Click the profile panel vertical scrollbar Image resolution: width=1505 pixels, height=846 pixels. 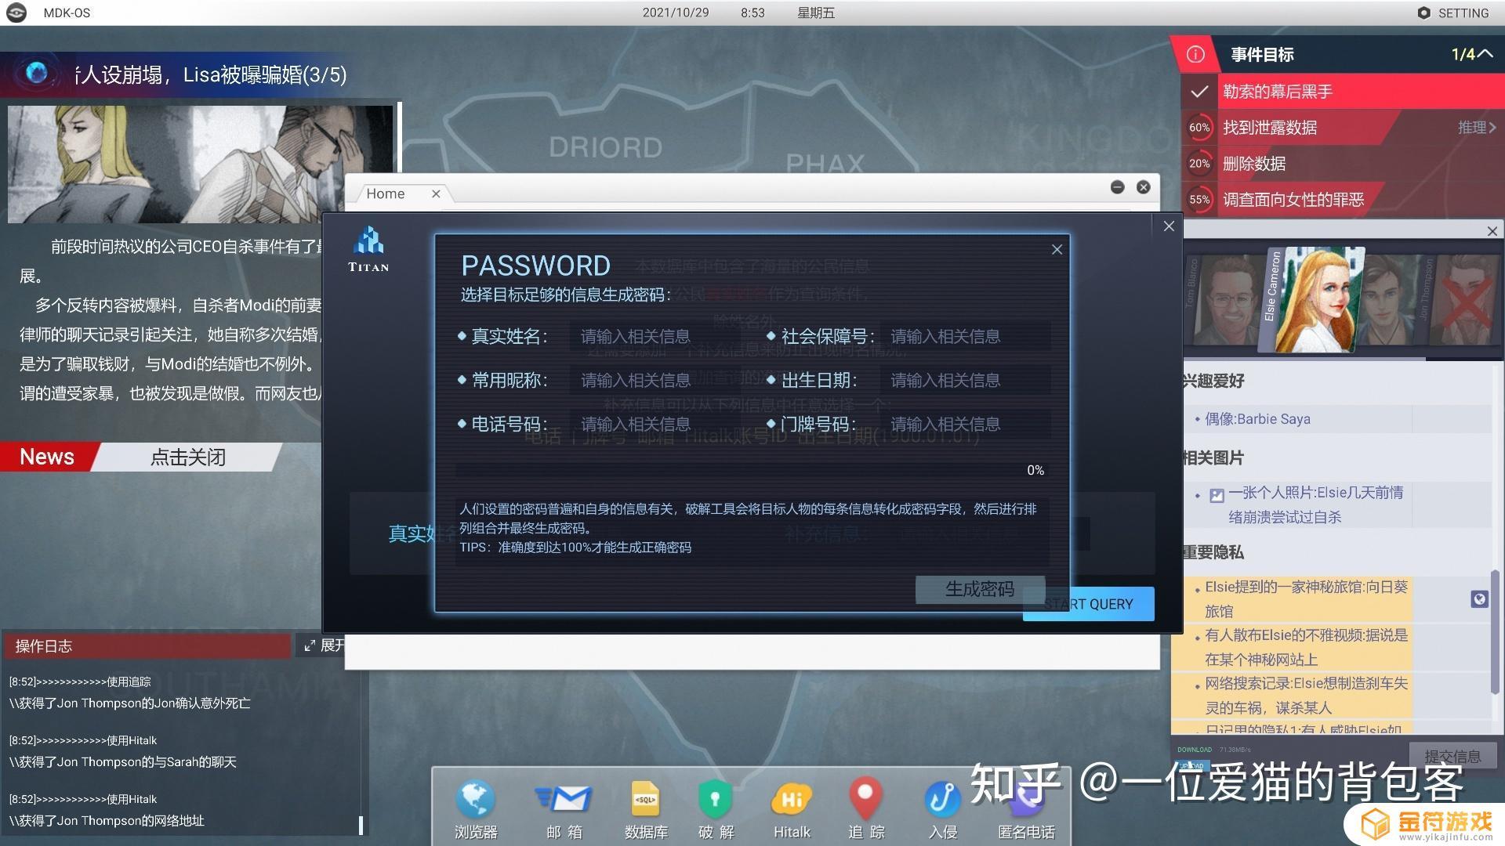[1494, 631]
